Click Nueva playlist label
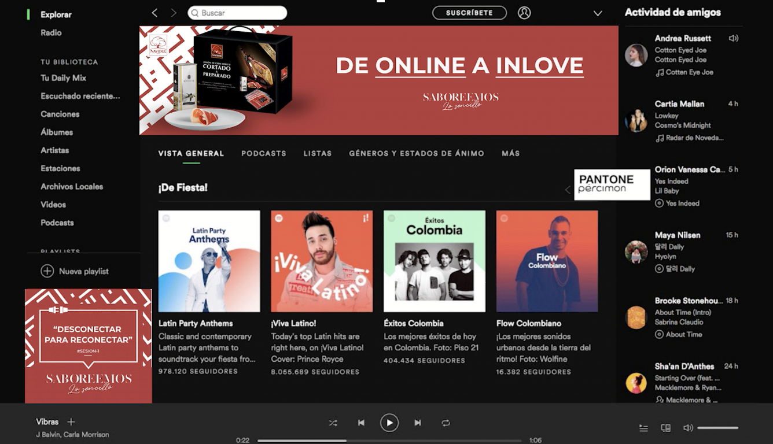Viewport: 773px width, 444px height. (x=84, y=271)
